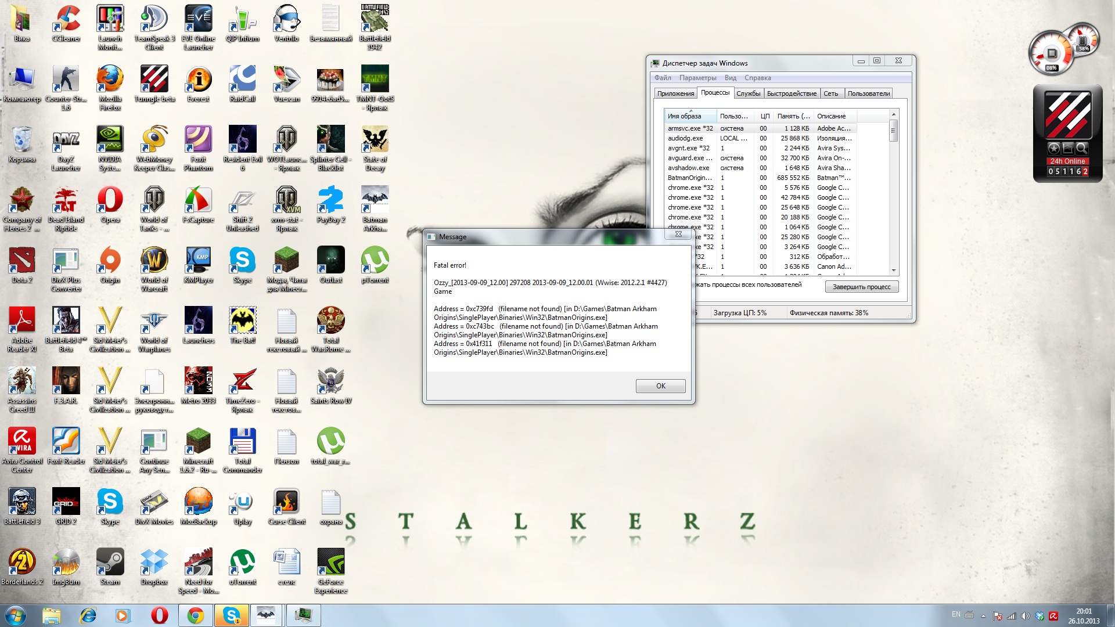
Task: Sort processes by Имя образа column
Action: pyautogui.click(x=690, y=116)
